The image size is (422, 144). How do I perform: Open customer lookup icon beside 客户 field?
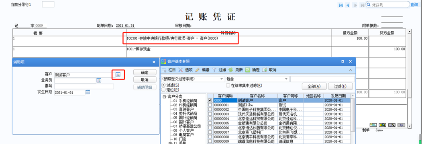118,74
